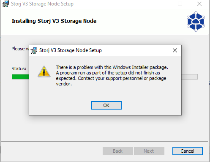Click the green filled part of progress bar

(x=20, y=77)
